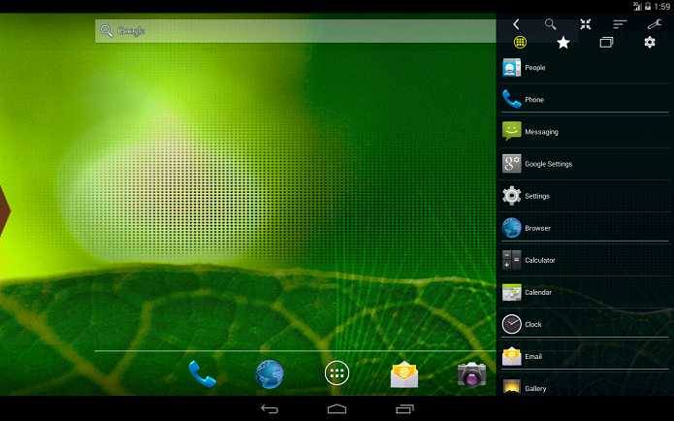Tap the Phone icon in the dock
The height and width of the screenshot is (421, 674).
point(202,373)
